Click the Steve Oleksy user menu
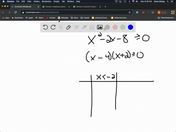The width and height of the screenshot is (176, 132). point(159,1)
